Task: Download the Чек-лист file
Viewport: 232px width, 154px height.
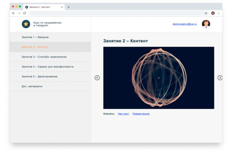Action: click(123, 114)
